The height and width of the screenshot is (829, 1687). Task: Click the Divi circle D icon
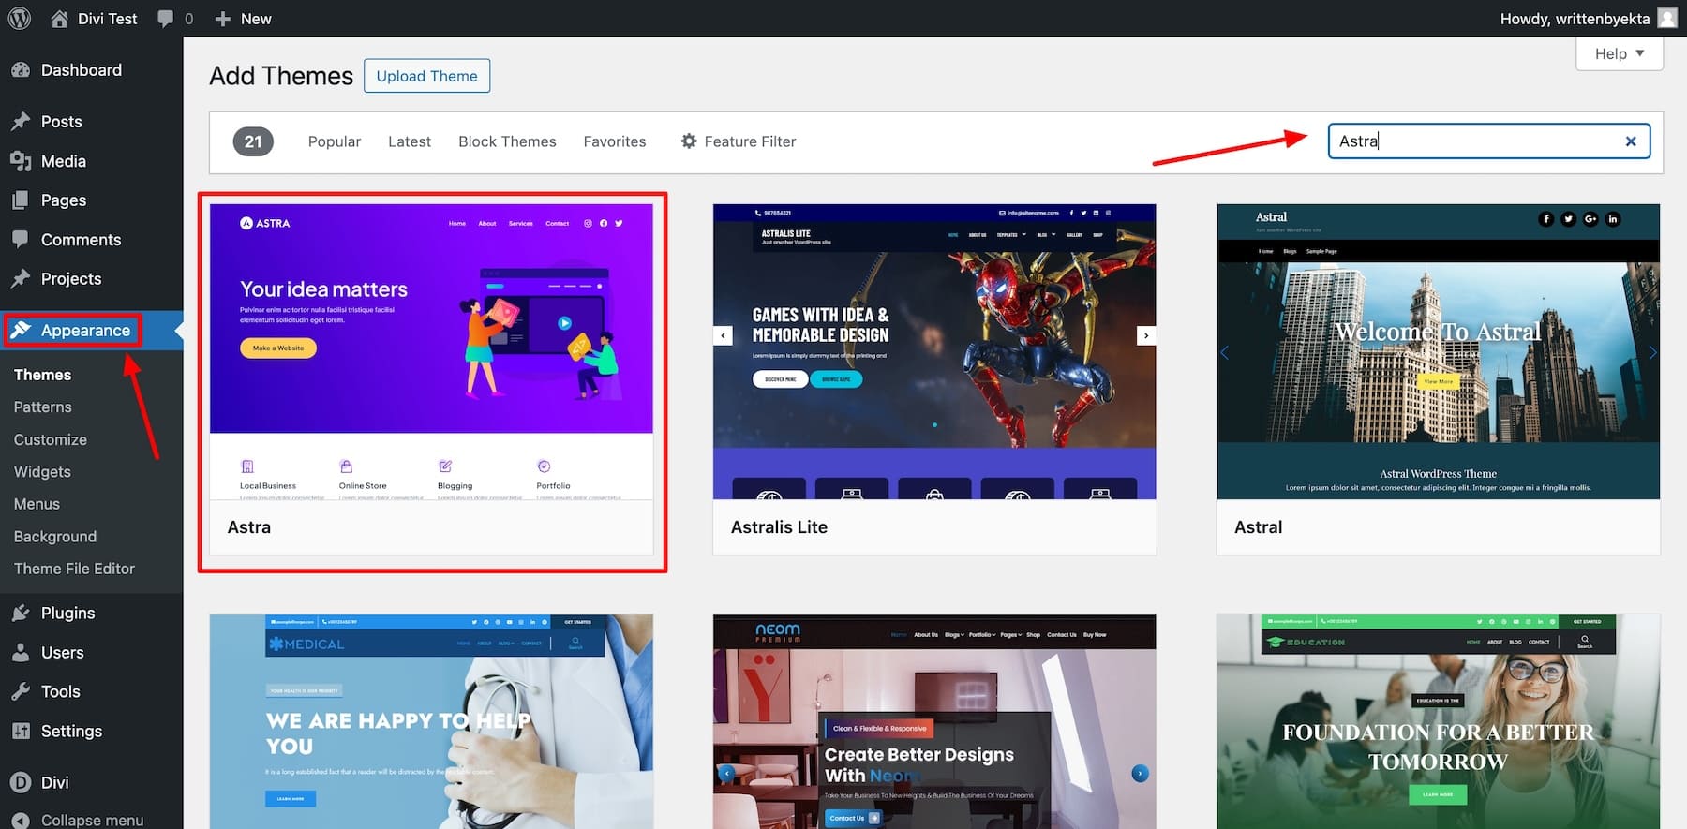click(21, 782)
